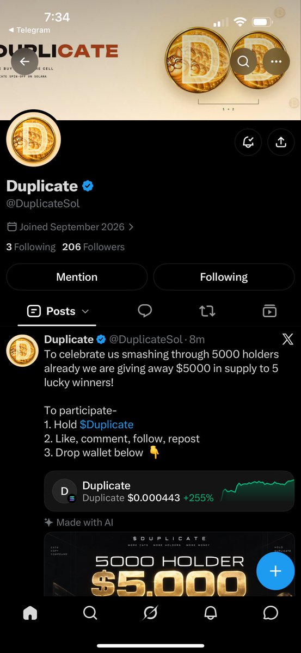Switch to the Replies tab bubble icon
Viewport: 301px width, 653px height.
145,311
